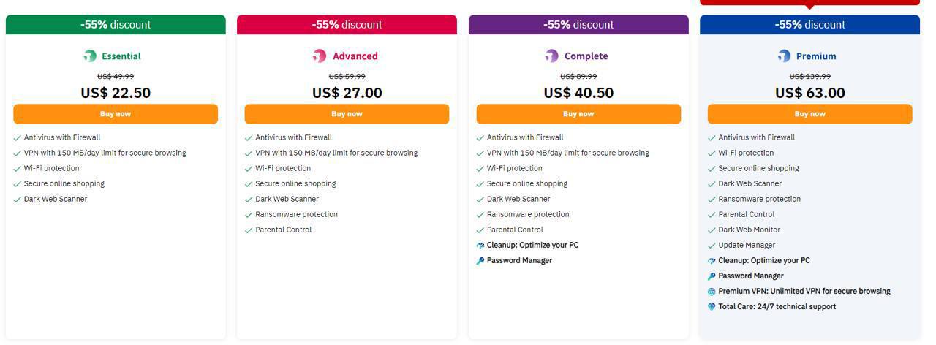Click the Premium plan logo icon
936x345 pixels.
pyautogui.click(x=784, y=56)
